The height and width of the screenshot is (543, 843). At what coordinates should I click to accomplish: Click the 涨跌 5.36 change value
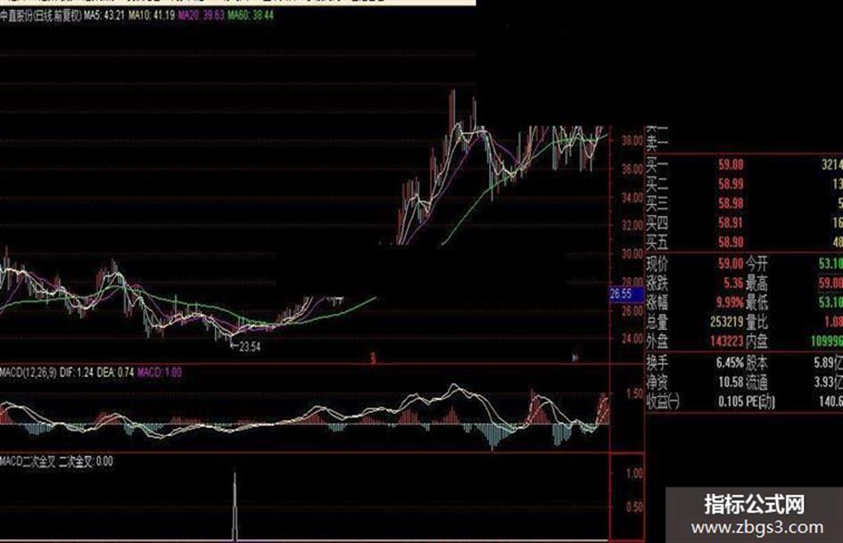coord(733,284)
